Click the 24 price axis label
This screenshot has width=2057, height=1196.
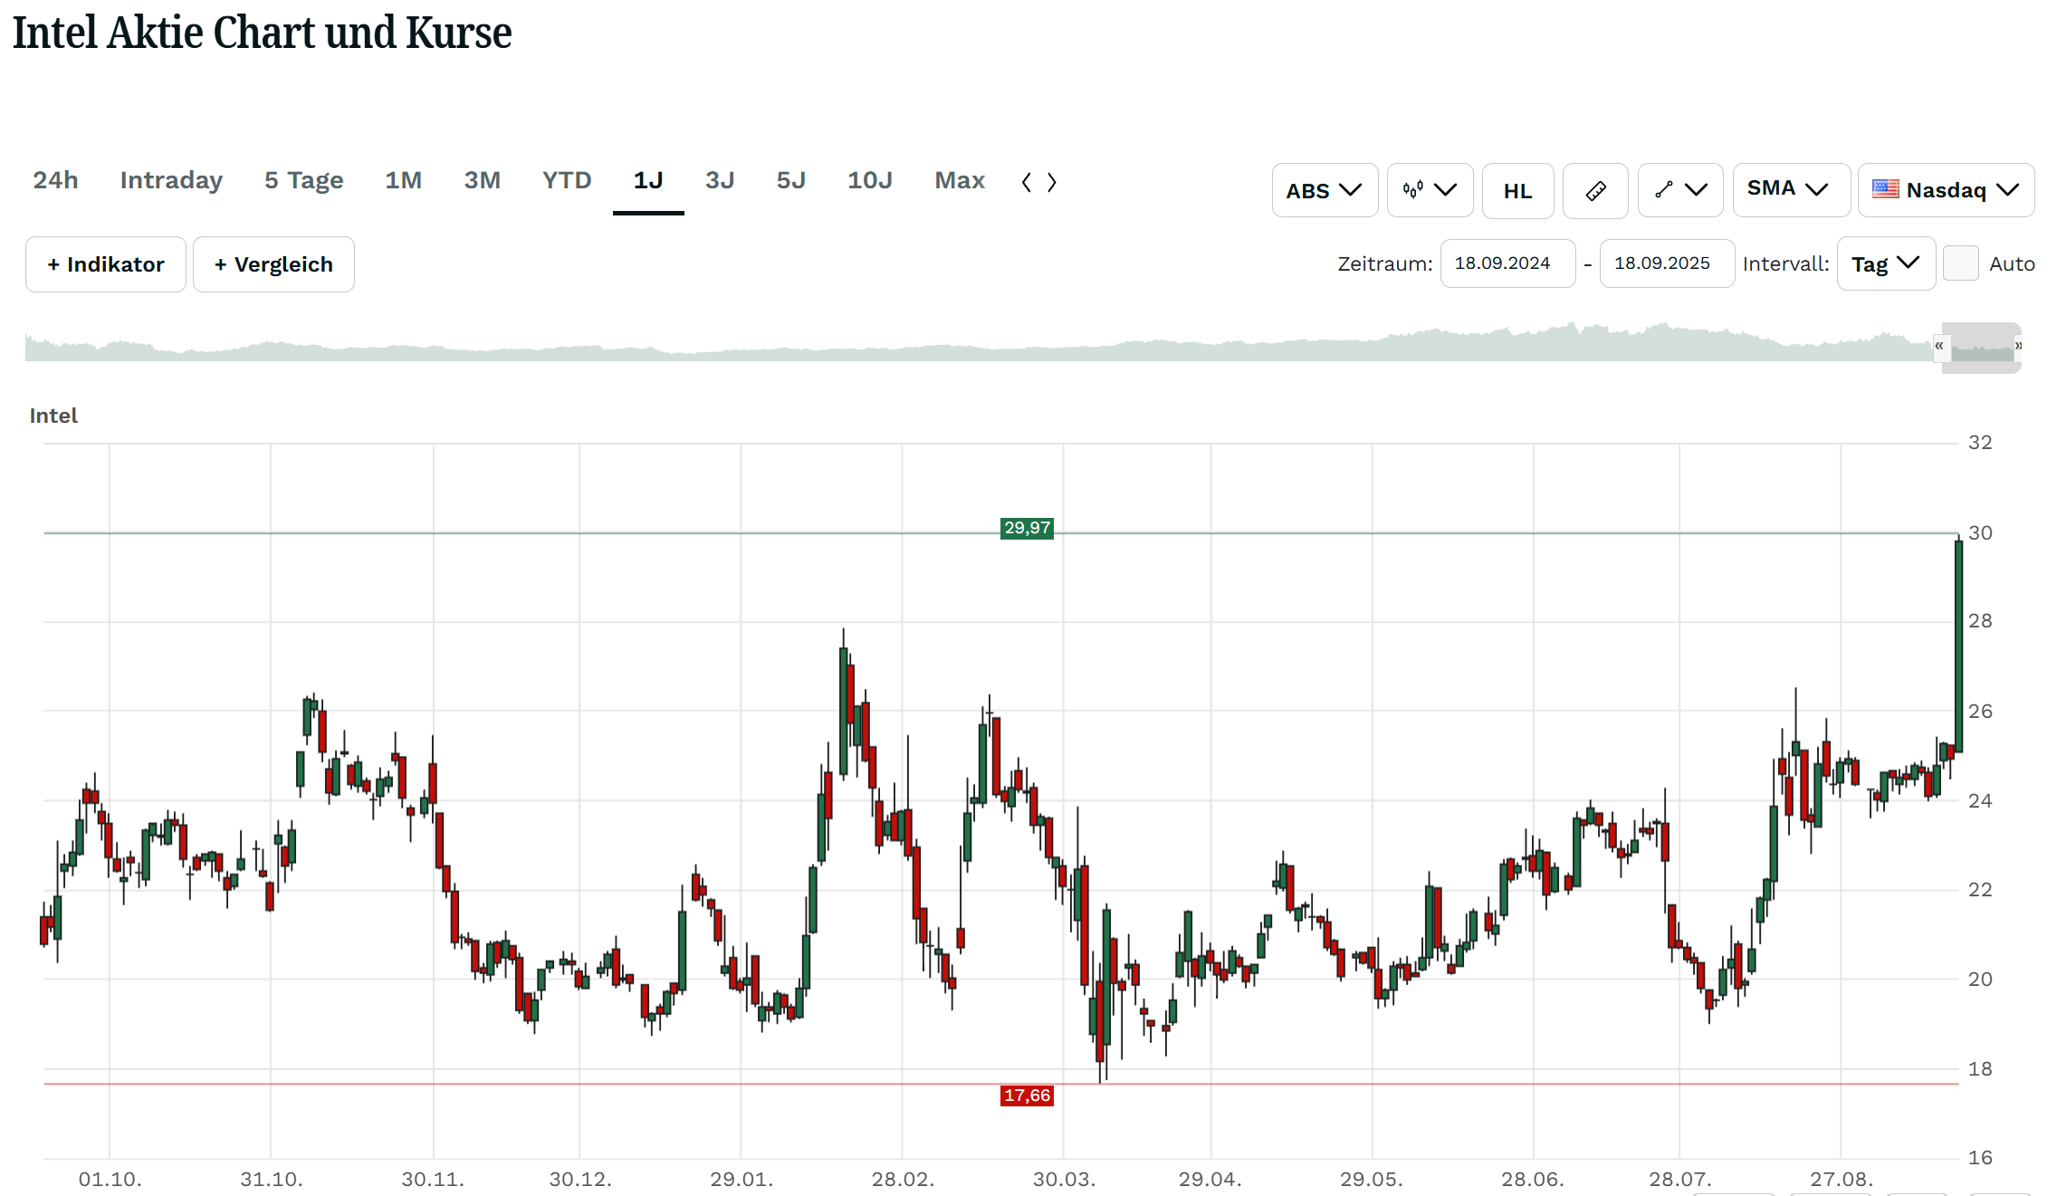click(1980, 801)
